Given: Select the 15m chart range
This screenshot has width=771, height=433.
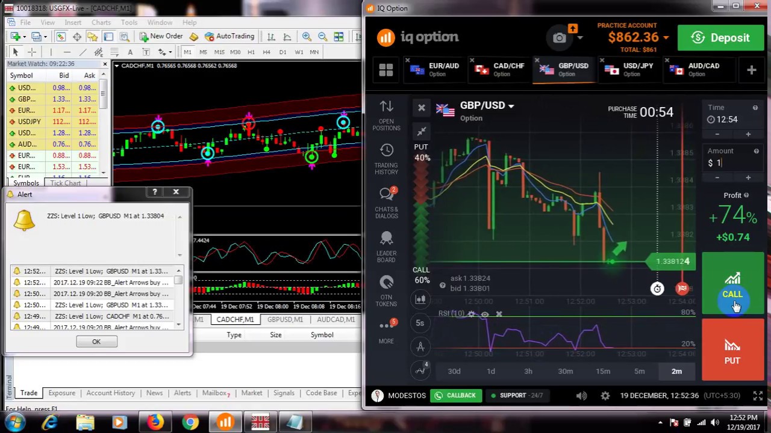Looking at the screenshot, I should (602, 371).
